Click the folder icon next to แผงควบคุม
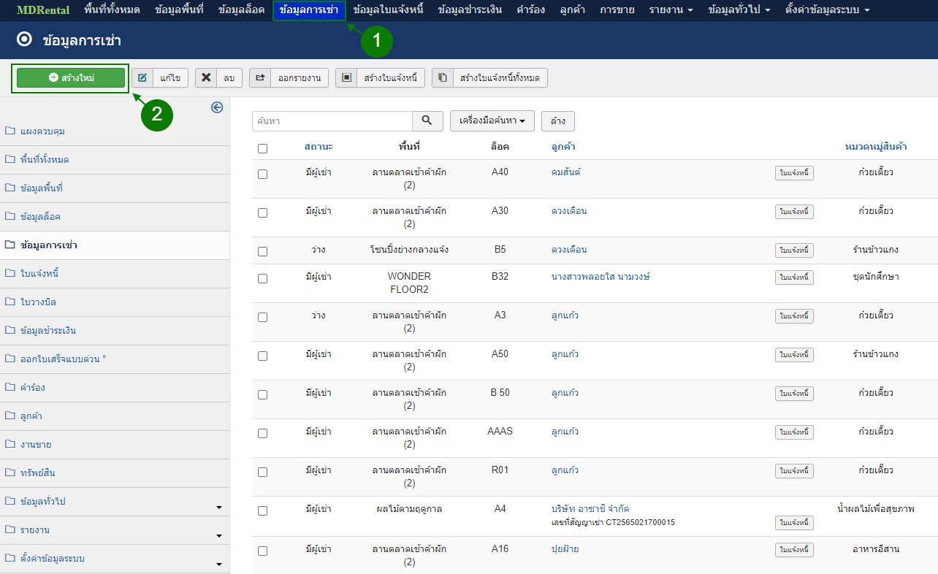This screenshot has width=938, height=574. pos(10,131)
